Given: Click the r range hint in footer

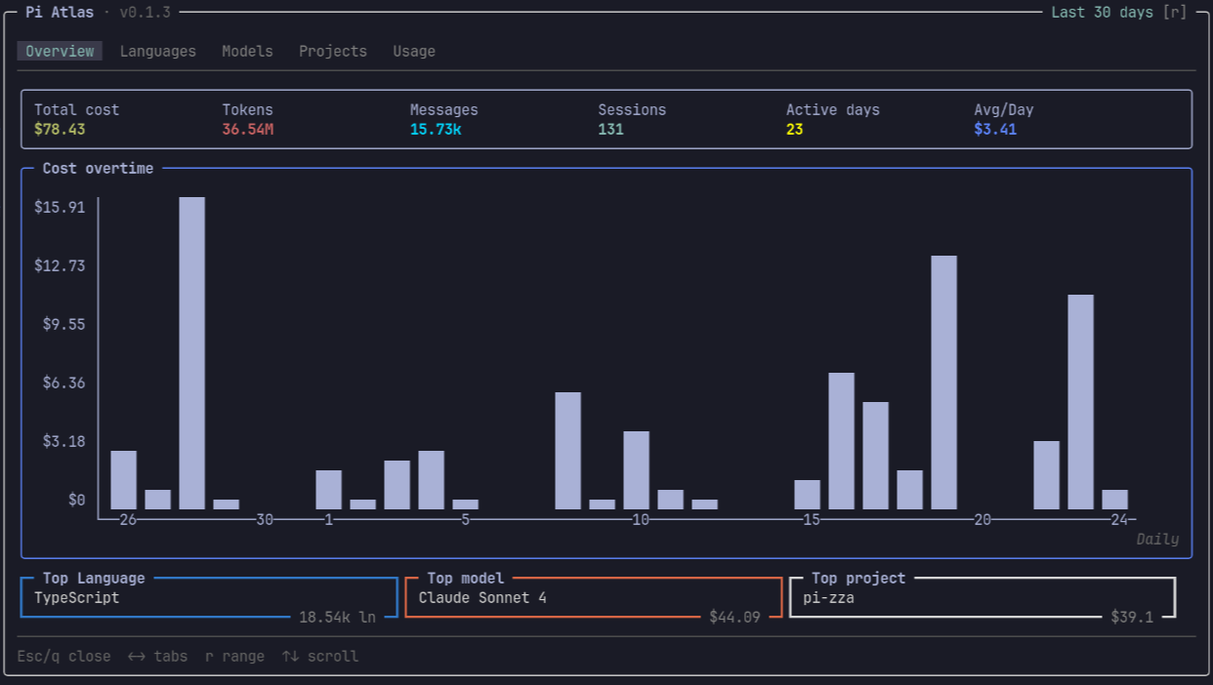Looking at the screenshot, I should pyautogui.click(x=234, y=656).
